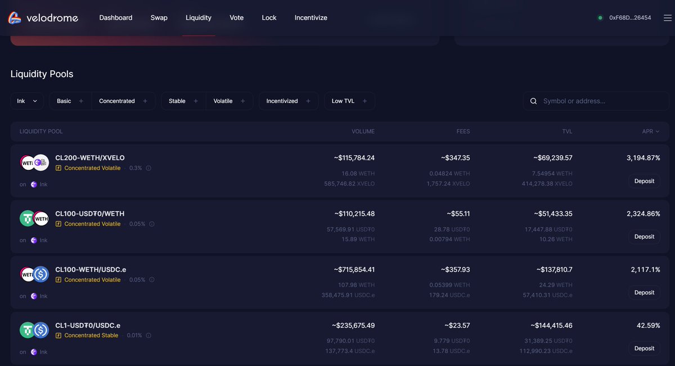
Task: Click Ink chain icon in CL100-WETH/USDC.e row
Action: pyautogui.click(x=34, y=296)
